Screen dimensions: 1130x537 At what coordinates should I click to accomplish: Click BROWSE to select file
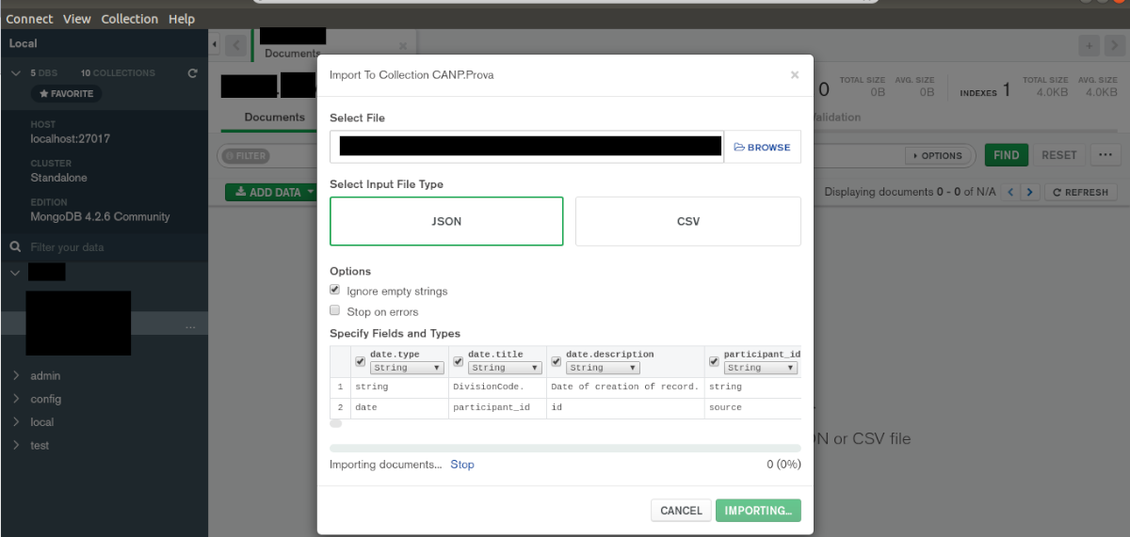pos(763,147)
